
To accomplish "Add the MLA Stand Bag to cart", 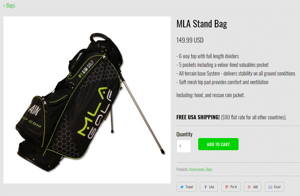I will pos(218,144).
